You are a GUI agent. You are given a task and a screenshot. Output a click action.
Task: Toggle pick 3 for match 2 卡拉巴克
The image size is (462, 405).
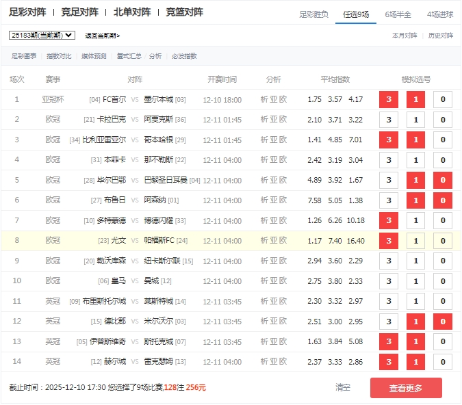(x=389, y=120)
